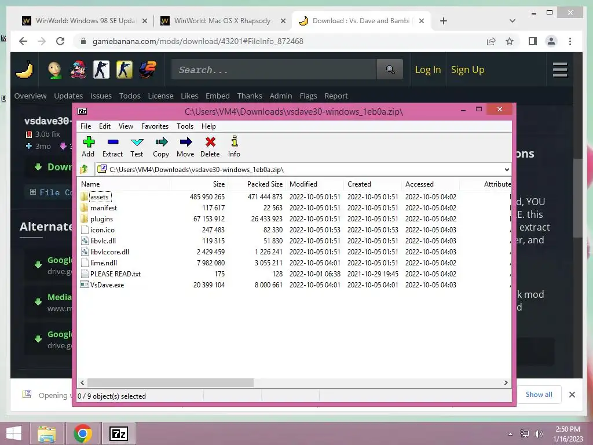This screenshot has height=445, width=593.
Task: Click the Move toolbar icon
Action: coord(185,147)
